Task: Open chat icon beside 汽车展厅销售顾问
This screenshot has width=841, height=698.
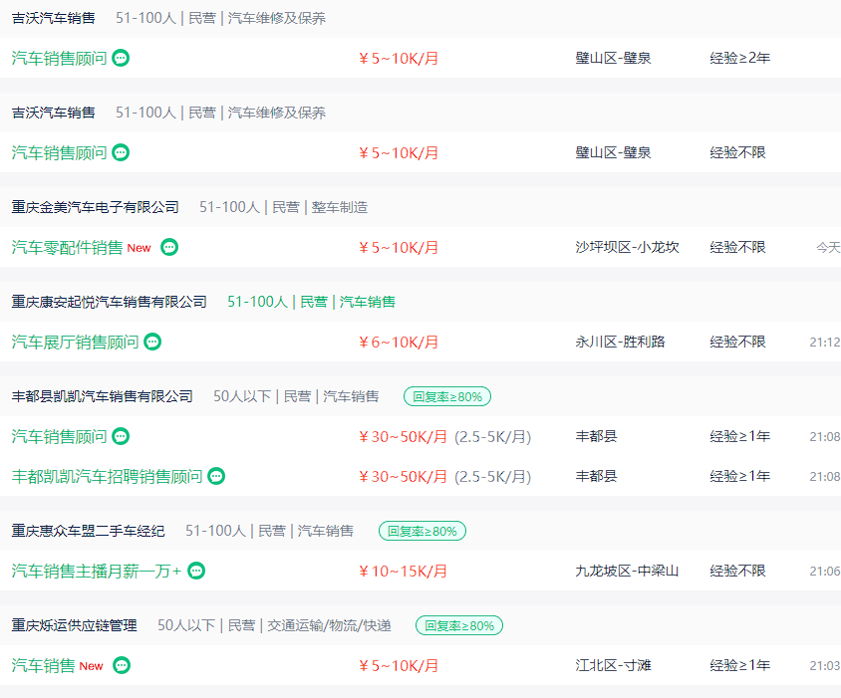Action: [x=152, y=342]
